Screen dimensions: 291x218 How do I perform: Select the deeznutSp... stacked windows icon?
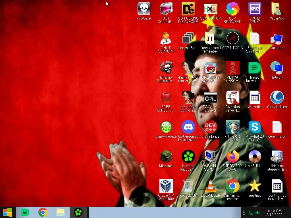pyautogui.click(x=188, y=38)
